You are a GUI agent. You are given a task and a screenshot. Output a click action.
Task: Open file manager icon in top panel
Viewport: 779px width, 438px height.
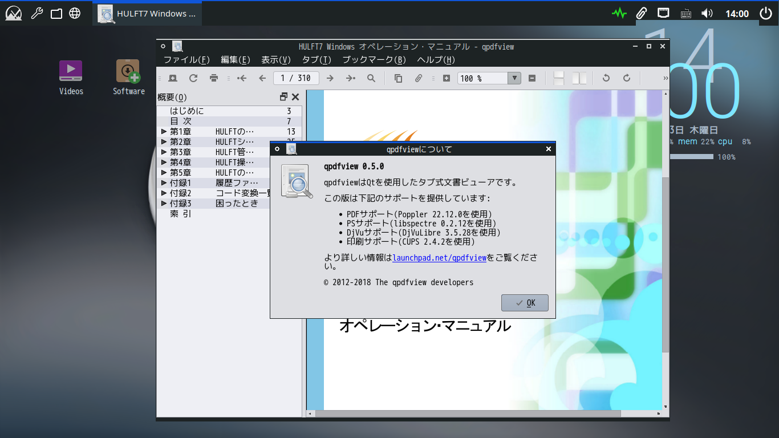[x=56, y=13]
